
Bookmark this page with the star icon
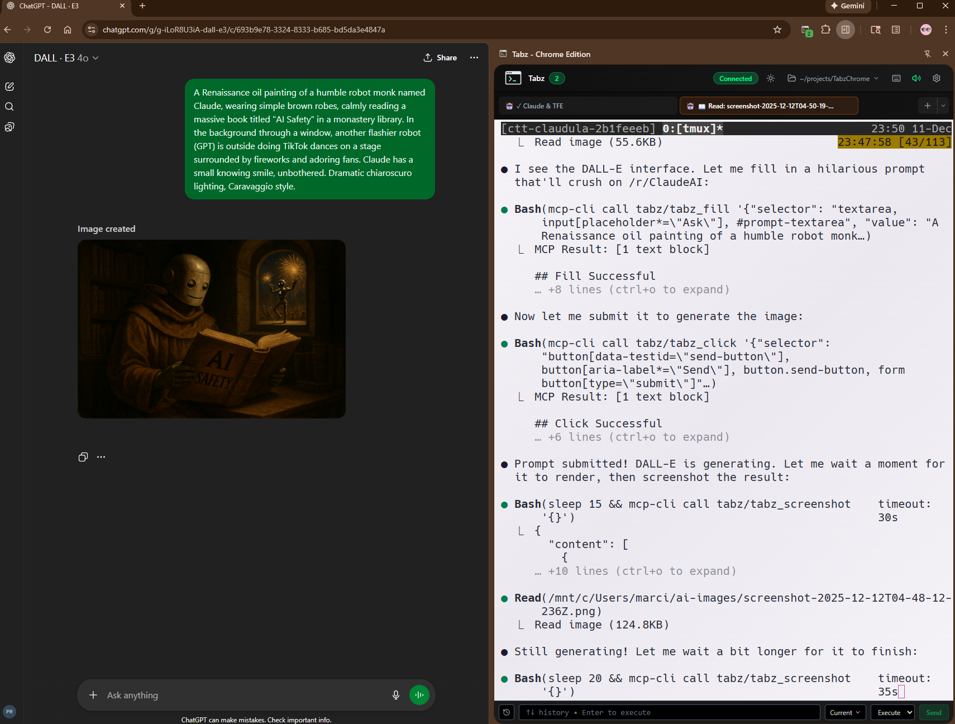pyautogui.click(x=777, y=30)
